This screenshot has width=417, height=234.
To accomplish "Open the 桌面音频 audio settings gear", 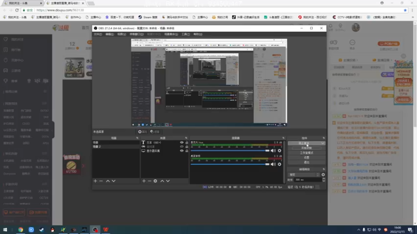I will (x=279, y=164).
